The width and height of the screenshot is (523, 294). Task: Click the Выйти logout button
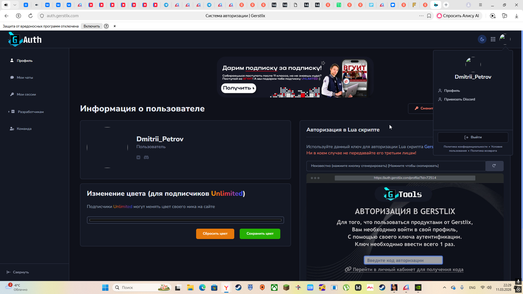(x=473, y=137)
